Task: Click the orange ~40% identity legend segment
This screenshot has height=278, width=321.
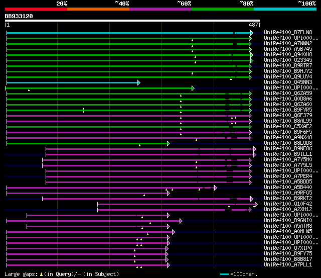Action: tap(98, 9)
